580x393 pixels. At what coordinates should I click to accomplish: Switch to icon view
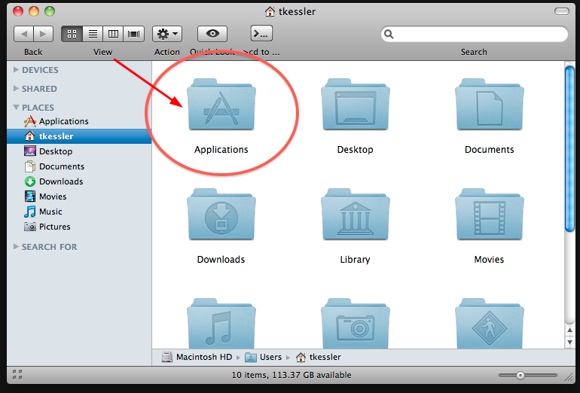(72, 34)
